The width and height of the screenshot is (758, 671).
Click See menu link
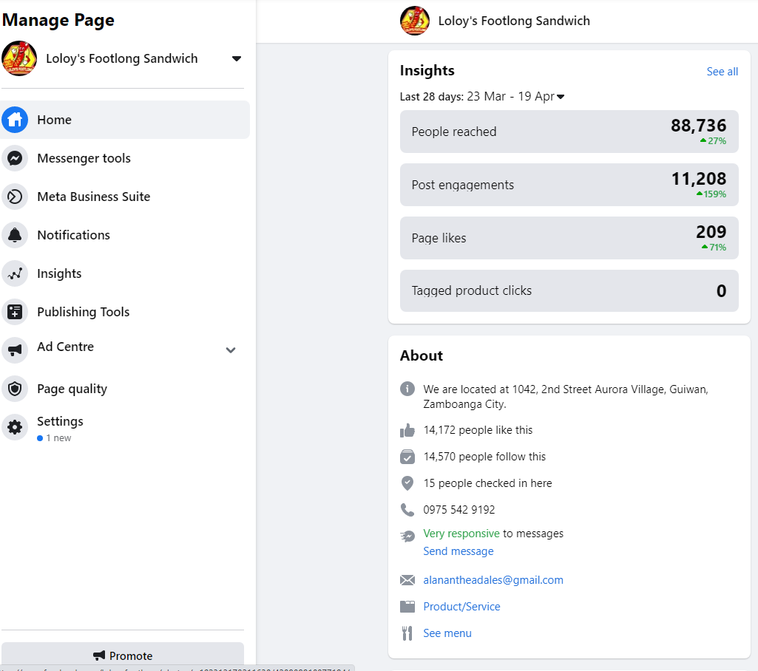coord(447,633)
